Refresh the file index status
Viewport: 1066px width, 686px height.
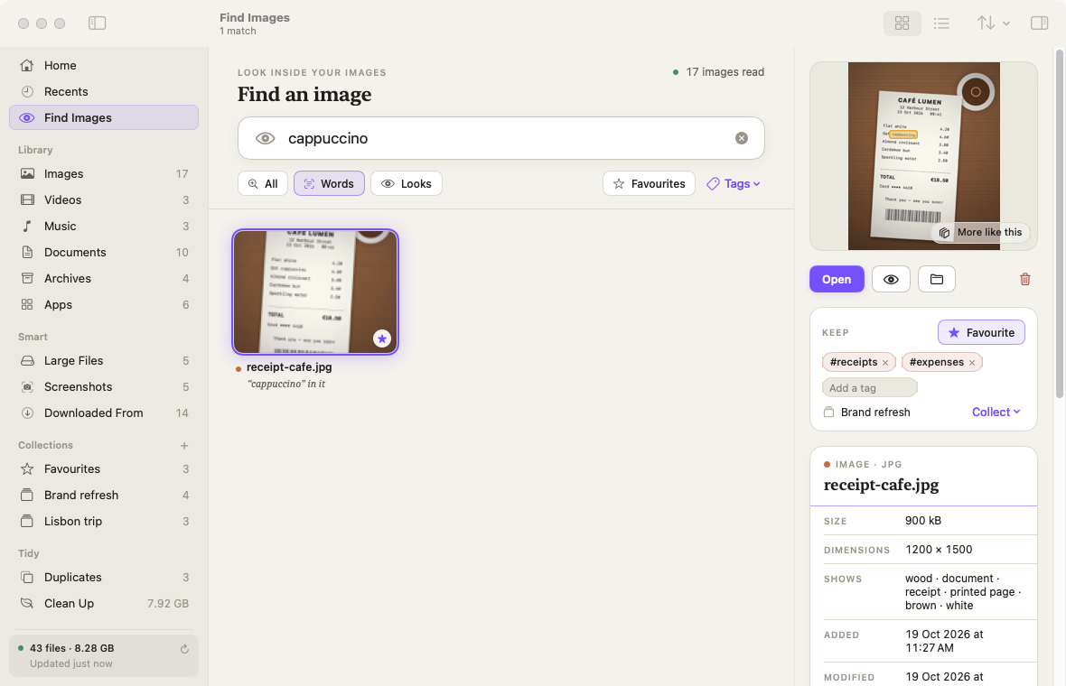point(184,649)
